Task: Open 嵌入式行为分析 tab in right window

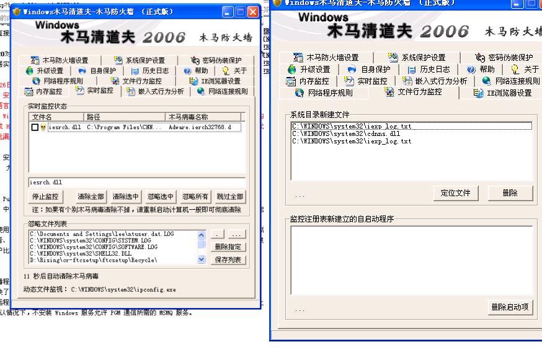Action: pyautogui.click(x=435, y=81)
